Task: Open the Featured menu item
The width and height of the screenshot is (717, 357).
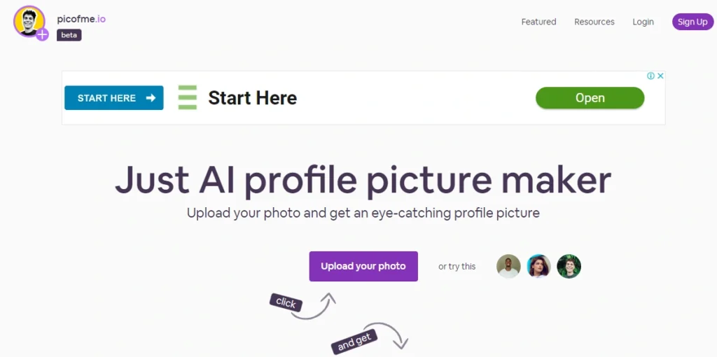Action: (x=538, y=22)
